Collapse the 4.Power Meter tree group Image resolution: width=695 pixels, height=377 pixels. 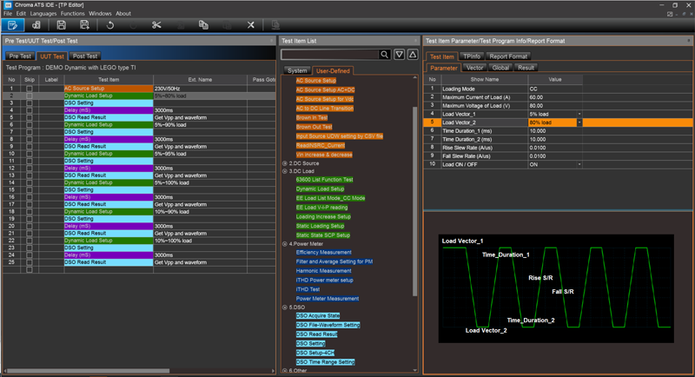point(286,244)
